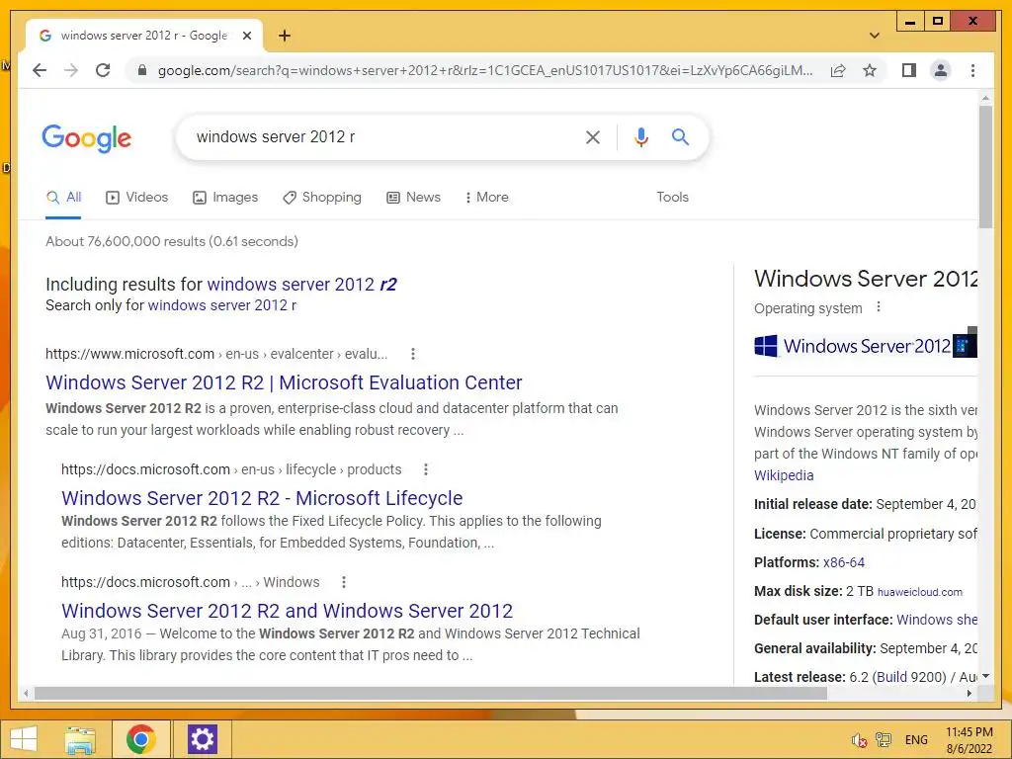
Task: Go back to the previous page
Action: [40, 70]
